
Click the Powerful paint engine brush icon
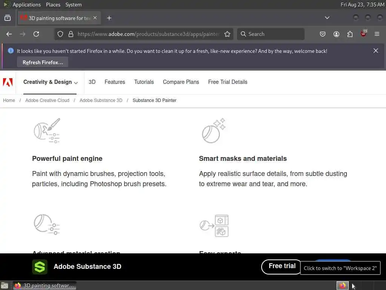47,130
